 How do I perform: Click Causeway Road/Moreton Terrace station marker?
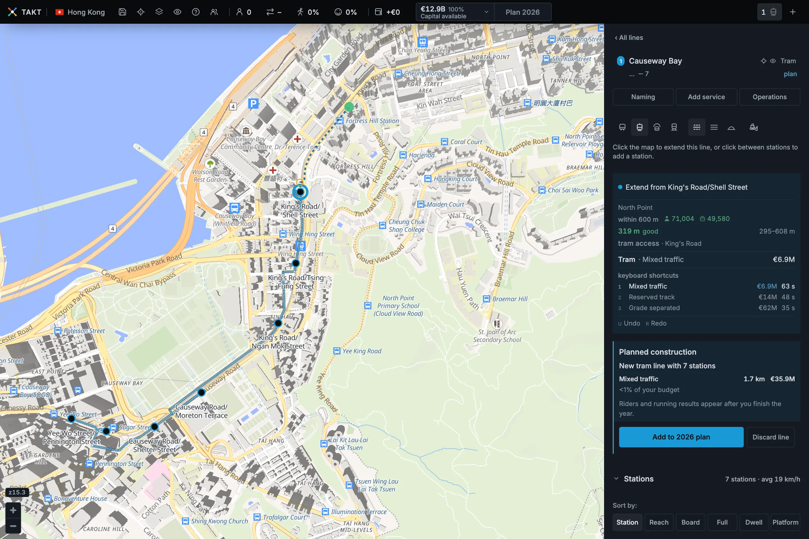201,392
